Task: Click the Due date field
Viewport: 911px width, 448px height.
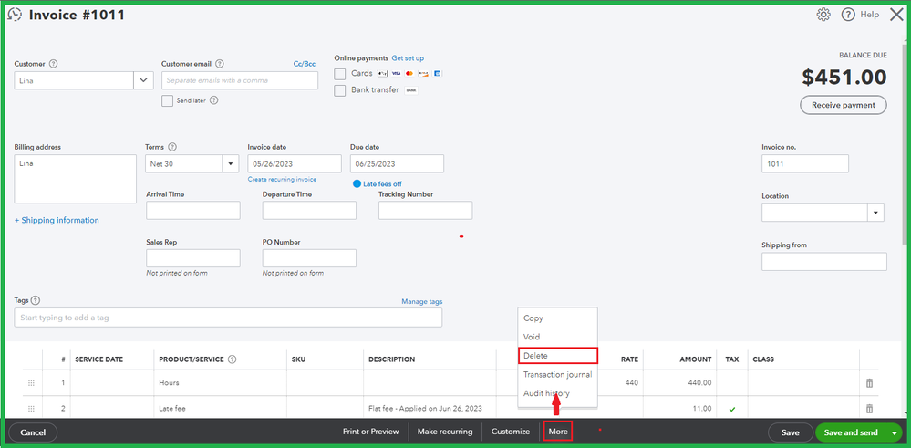Action: click(x=397, y=164)
